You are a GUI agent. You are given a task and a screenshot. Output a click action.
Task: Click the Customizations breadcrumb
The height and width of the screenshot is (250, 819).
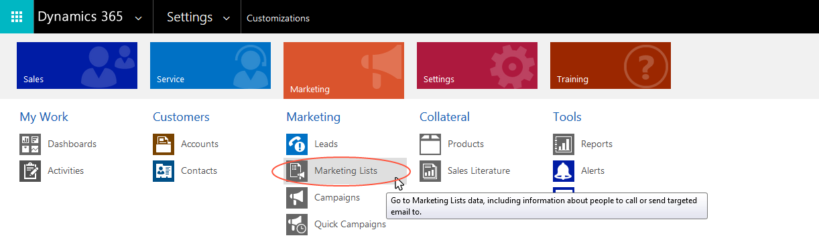278,19
